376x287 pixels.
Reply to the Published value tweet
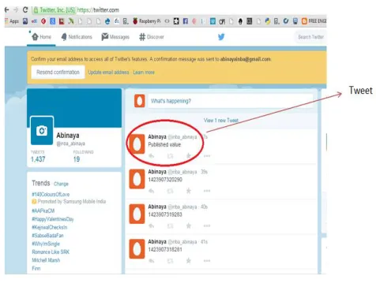click(x=152, y=156)
